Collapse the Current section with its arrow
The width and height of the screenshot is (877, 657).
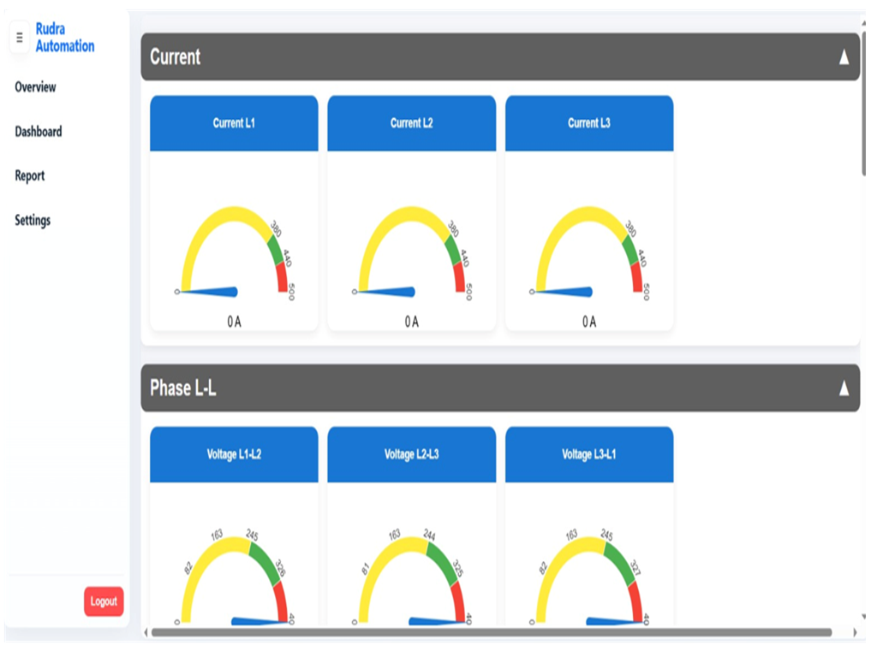pyautogui.click(x=844, y=57)
